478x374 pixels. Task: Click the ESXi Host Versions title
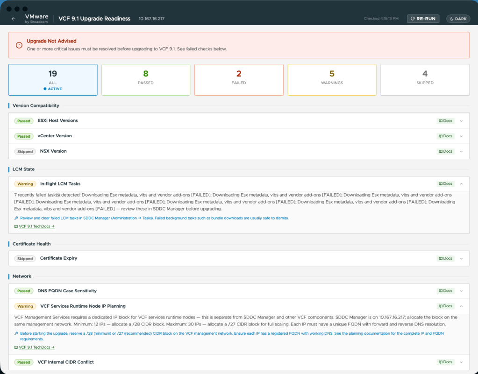coord(57,120)
